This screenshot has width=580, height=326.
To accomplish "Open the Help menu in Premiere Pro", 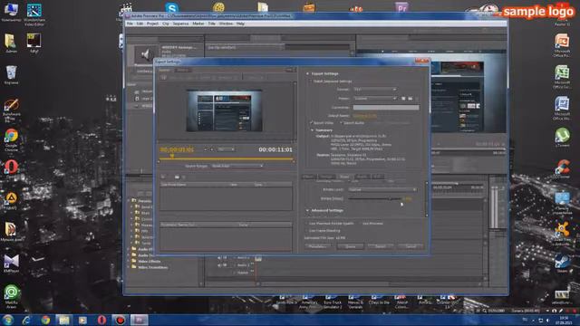I will [x=240, y=24].
